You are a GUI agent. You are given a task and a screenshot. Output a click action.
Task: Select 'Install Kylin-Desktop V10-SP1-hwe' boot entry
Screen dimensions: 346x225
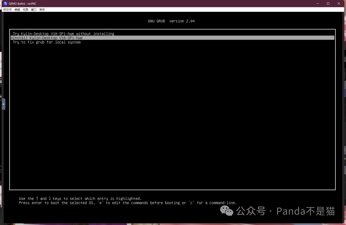172,38
